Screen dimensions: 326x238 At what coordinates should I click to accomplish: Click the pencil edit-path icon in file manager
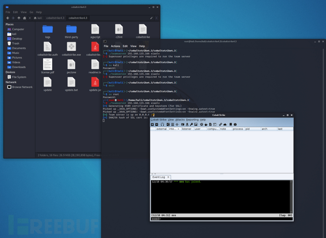151,18
